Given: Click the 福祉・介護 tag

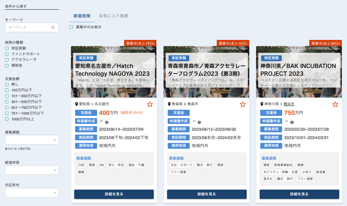Looking at the screenshot, I should pyautogui.click(x=136, y=165).
